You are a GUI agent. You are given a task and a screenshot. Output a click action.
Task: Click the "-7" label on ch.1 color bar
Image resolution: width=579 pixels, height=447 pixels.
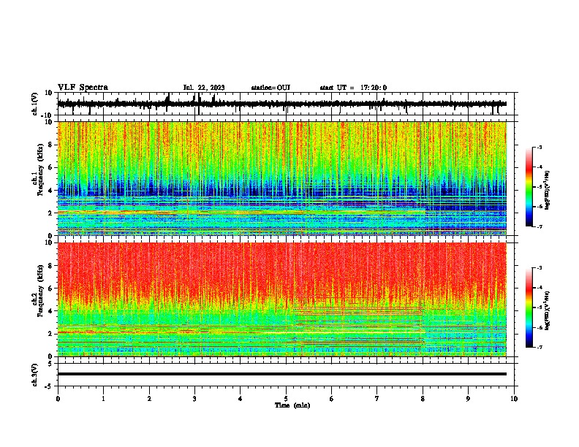point(539,227)
